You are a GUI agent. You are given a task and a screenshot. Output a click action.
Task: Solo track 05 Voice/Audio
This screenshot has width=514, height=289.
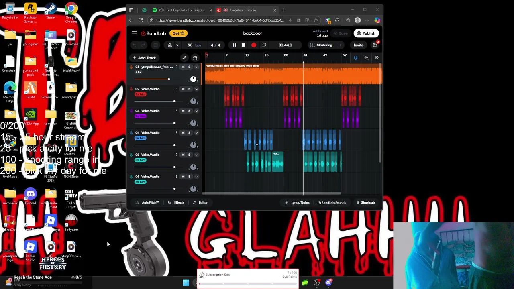click(189, 155)
